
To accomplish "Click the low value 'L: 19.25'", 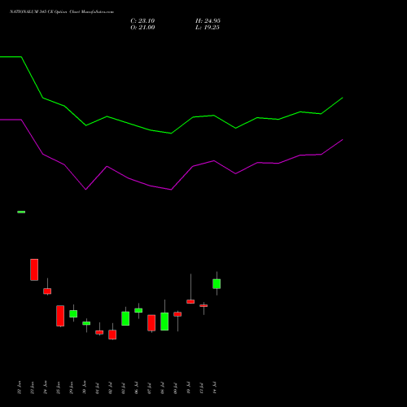I will [x=208, y=28].
